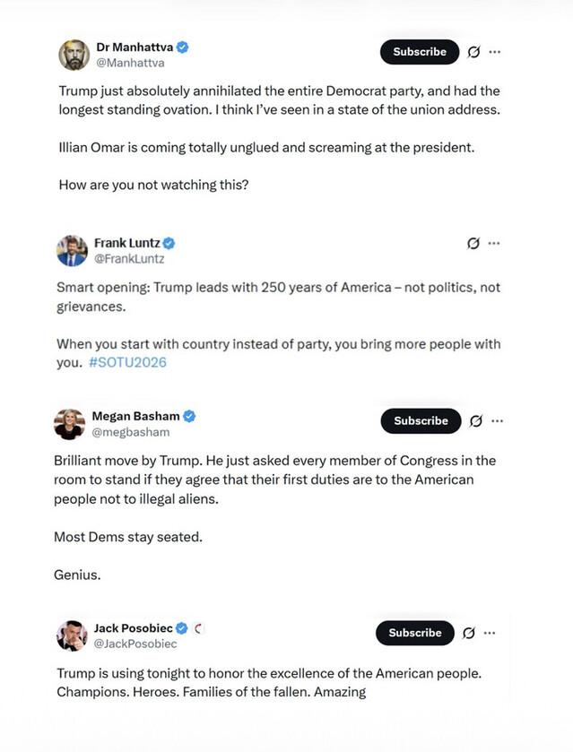Open more options on Jack Posobiec's post
573x752 pixels.
490,633
